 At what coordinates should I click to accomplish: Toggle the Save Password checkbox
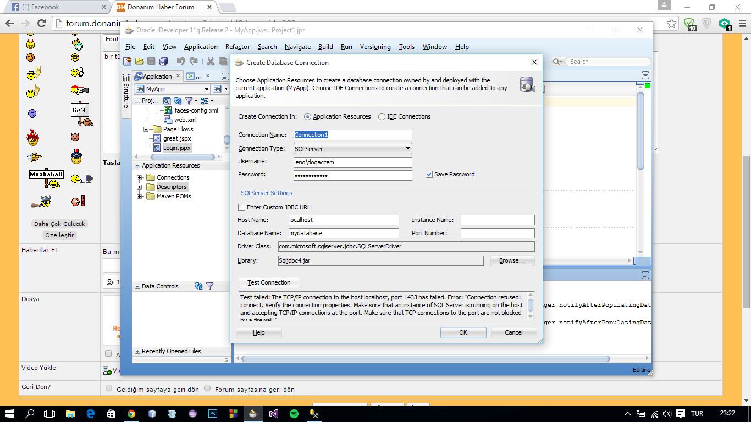429,174
